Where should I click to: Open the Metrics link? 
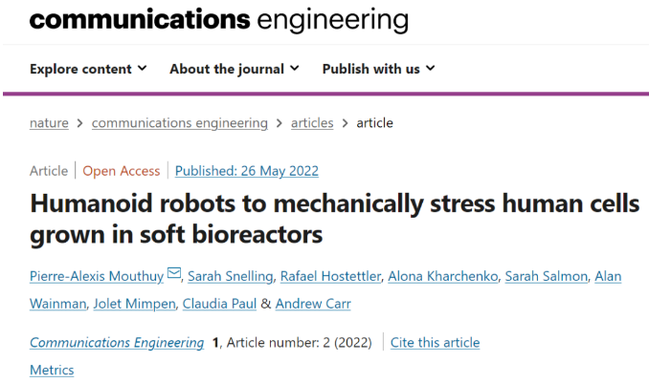[52, 370]
